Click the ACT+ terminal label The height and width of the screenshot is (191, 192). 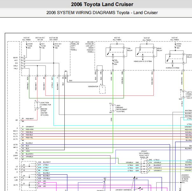(x=16, y=185)
